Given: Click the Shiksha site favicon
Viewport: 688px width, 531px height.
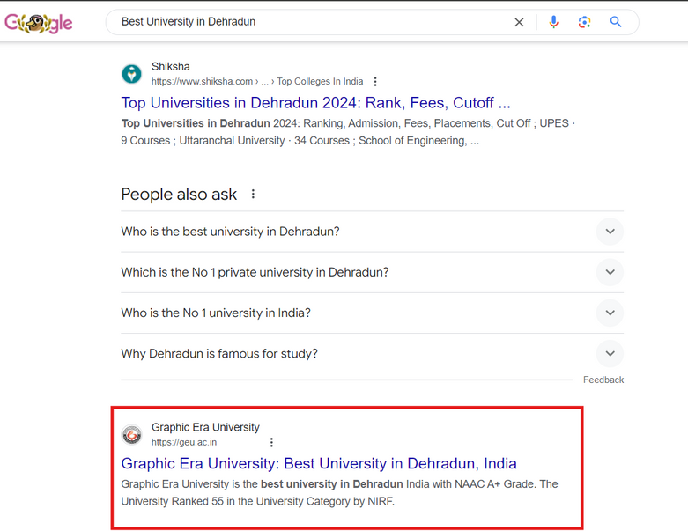Looking at the screenshot, I should [x=131, y=74].
